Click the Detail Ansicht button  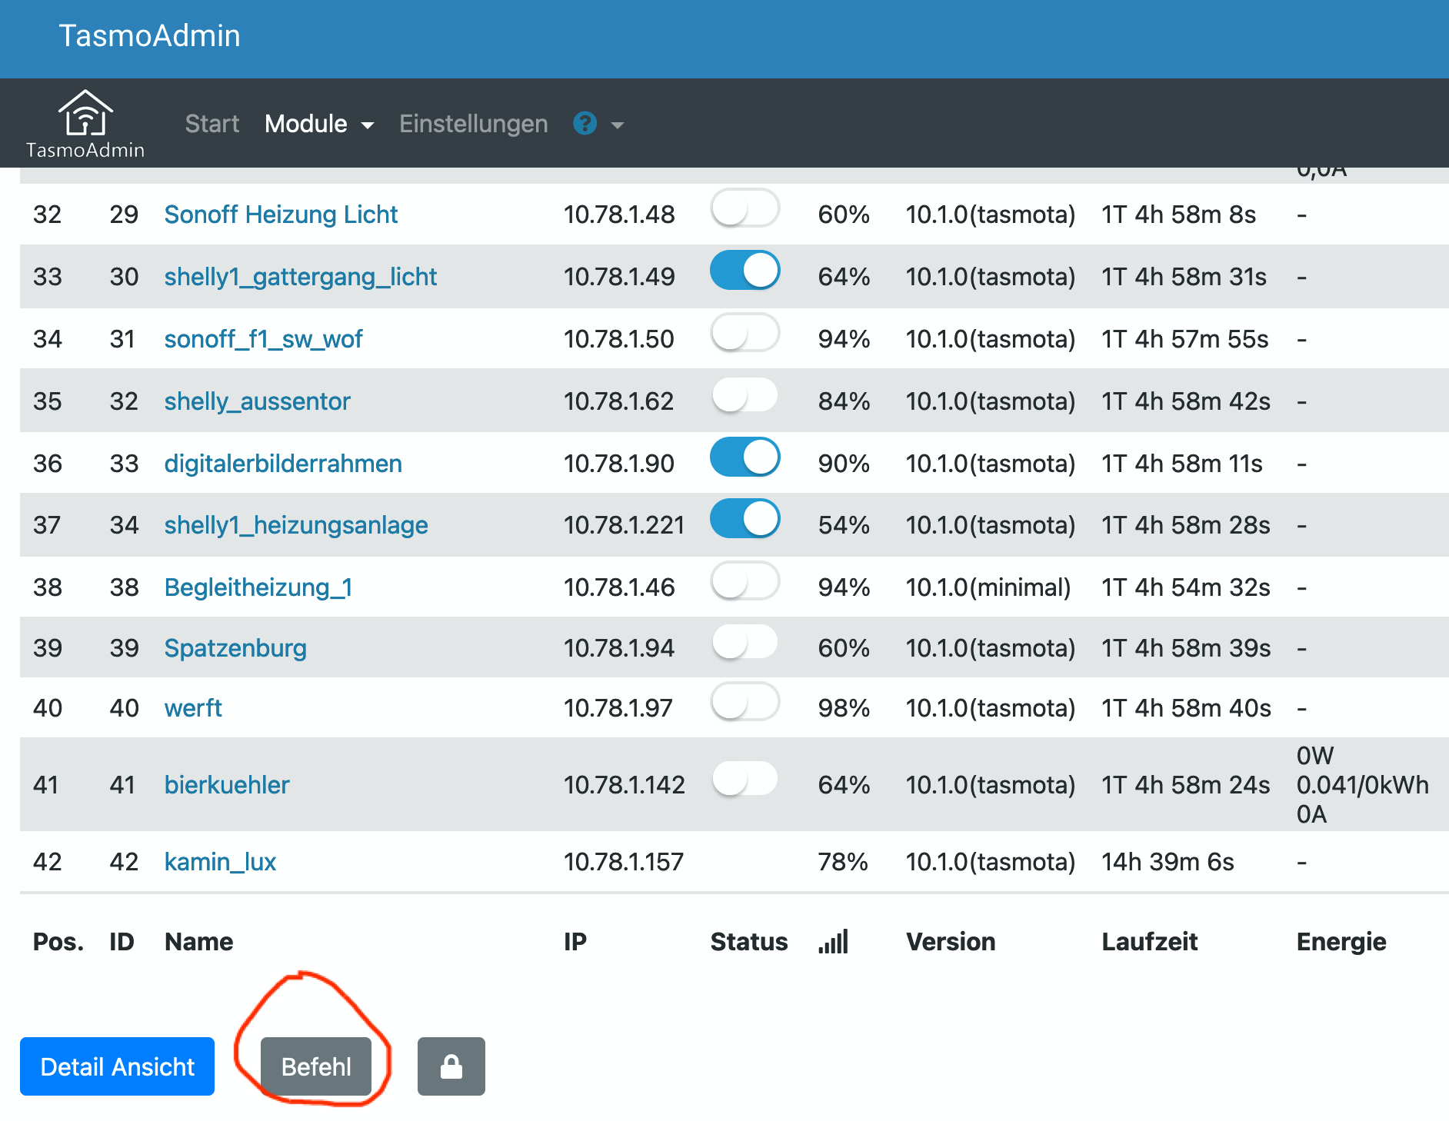117,1066
